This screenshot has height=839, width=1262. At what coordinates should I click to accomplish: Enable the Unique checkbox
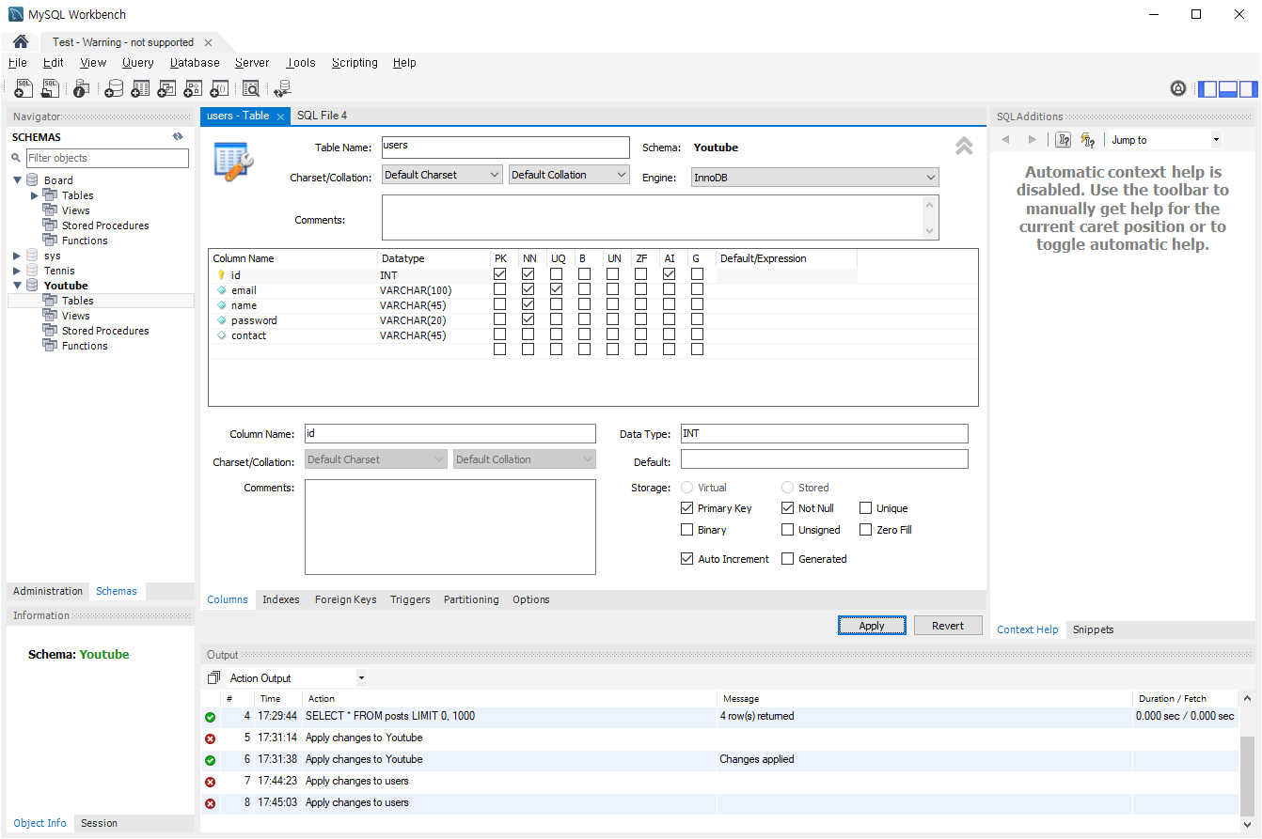(866, 508)
